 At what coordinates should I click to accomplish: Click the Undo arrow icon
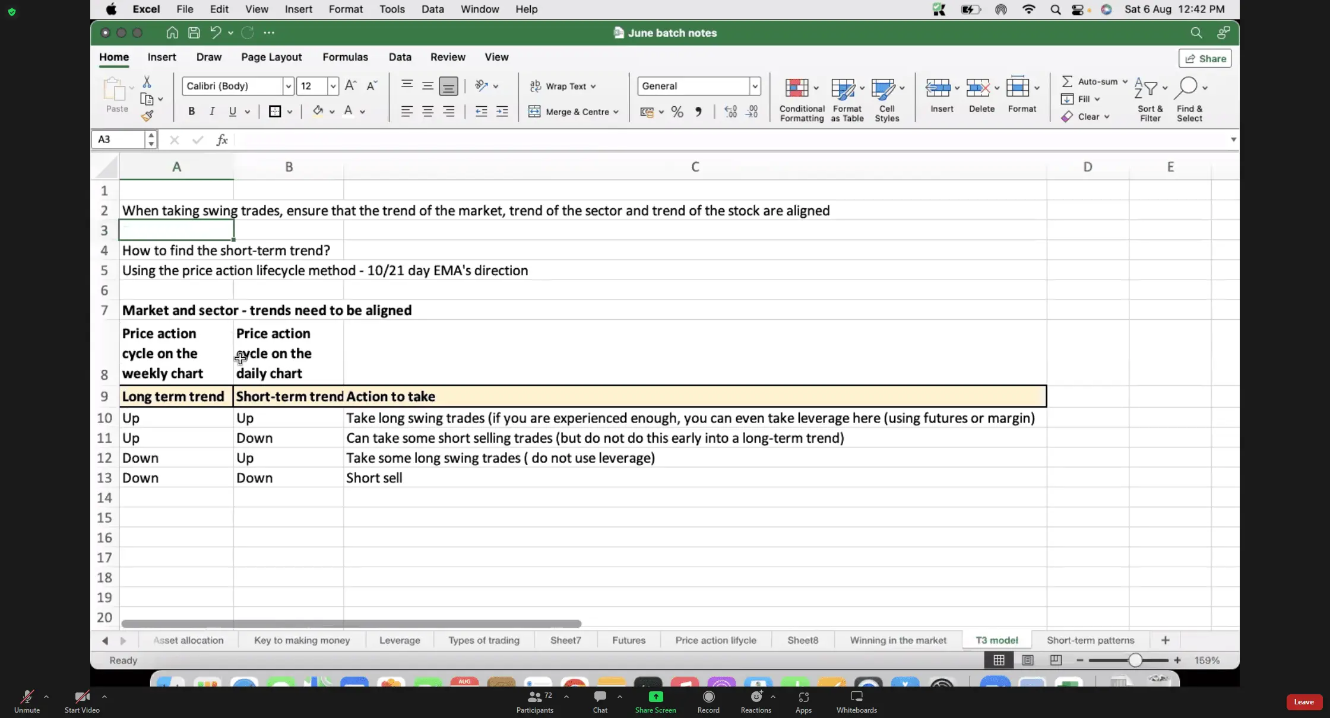[x=216, y=33]
